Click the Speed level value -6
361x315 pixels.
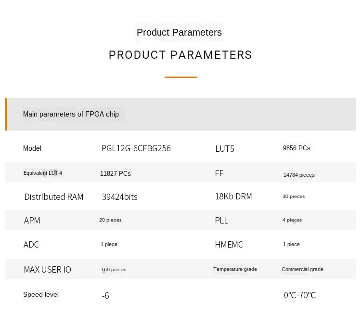[105, 295]
